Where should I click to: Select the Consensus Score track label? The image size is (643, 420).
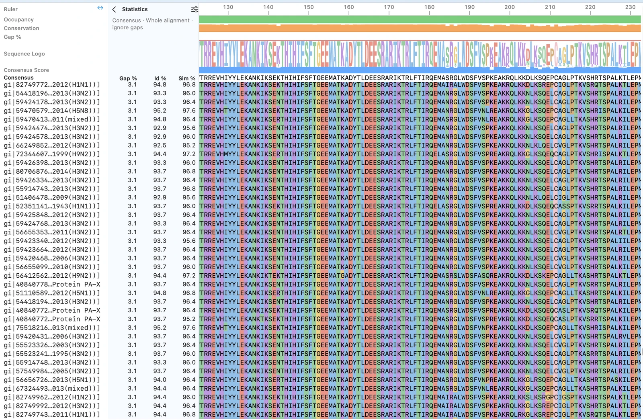[x=26, y=70]
